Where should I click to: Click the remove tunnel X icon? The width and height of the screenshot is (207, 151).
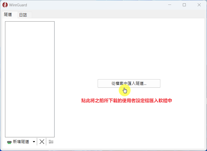click(x=42, y=142)
